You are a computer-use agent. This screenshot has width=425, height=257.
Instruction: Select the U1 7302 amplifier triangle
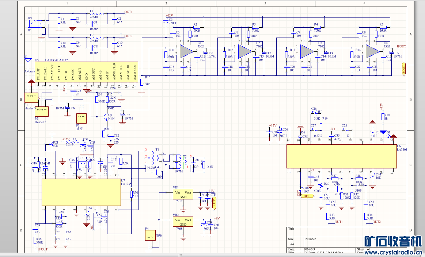tap(187, 52)
